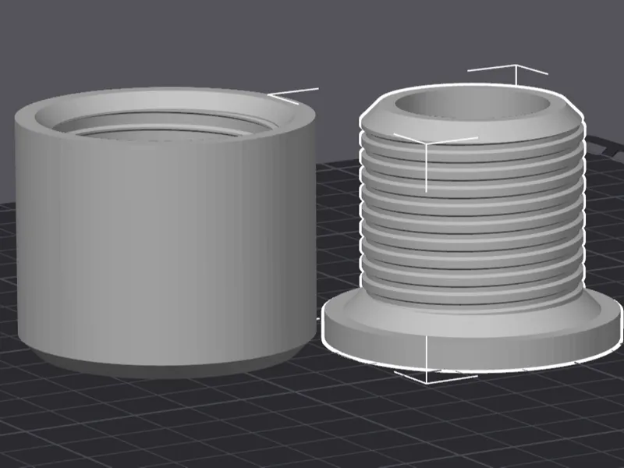624x468 pixels.
Task: Select the hollow cylindrical nut model
Action: [x=165, y=232]
